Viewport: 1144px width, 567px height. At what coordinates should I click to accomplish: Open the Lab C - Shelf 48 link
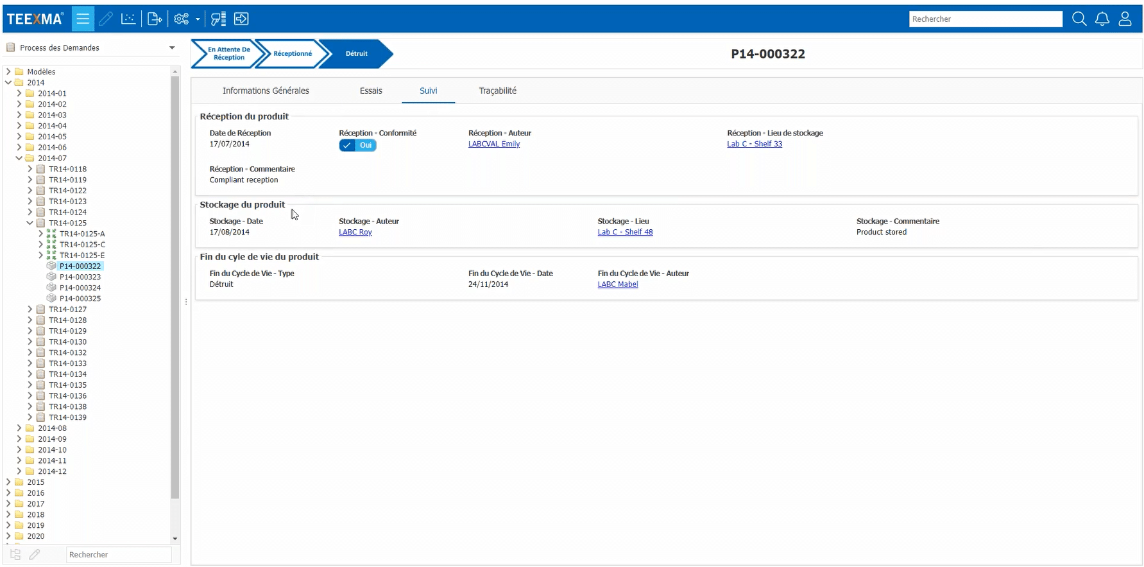[x=625, y=232]
